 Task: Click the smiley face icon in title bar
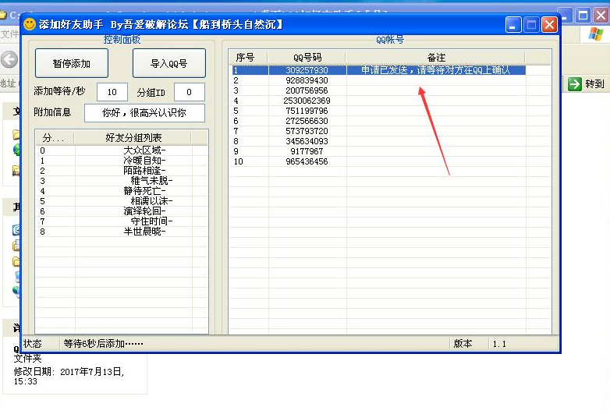(30, 24)
